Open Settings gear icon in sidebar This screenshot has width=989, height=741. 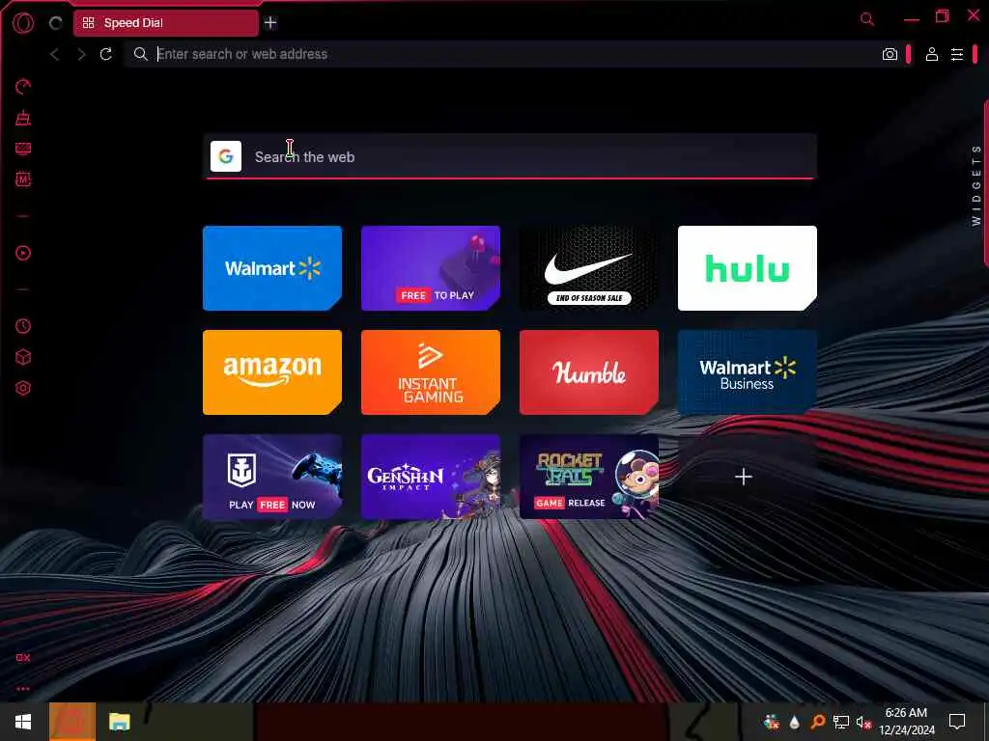coord(23,388)
